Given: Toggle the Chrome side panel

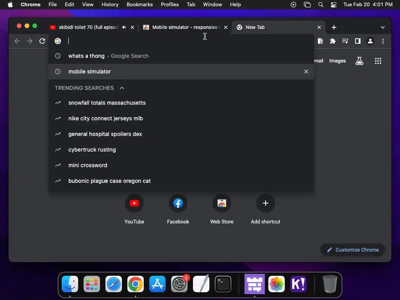Looking at the screenshot, I should pyautogui.click(x=358, y=41).
